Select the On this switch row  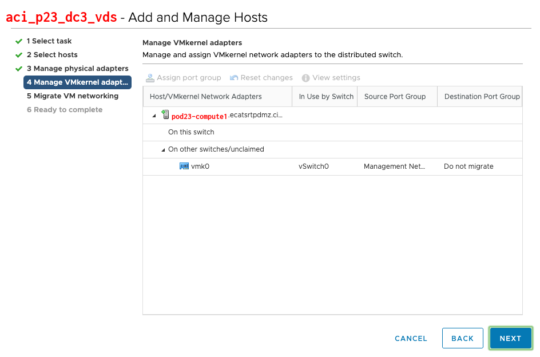[x=332, y=132]
